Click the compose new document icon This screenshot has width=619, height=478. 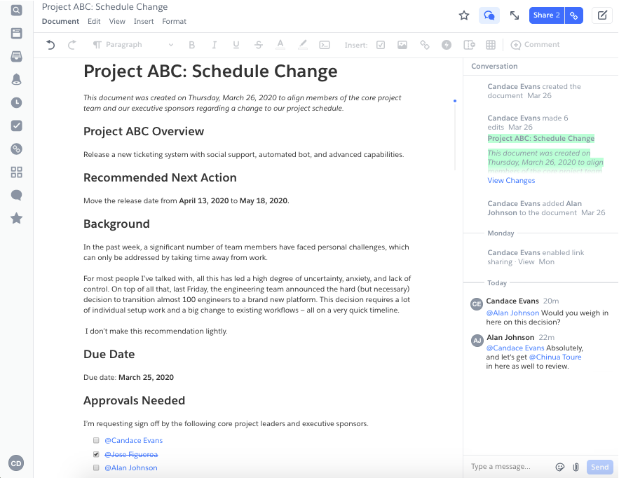602,15
